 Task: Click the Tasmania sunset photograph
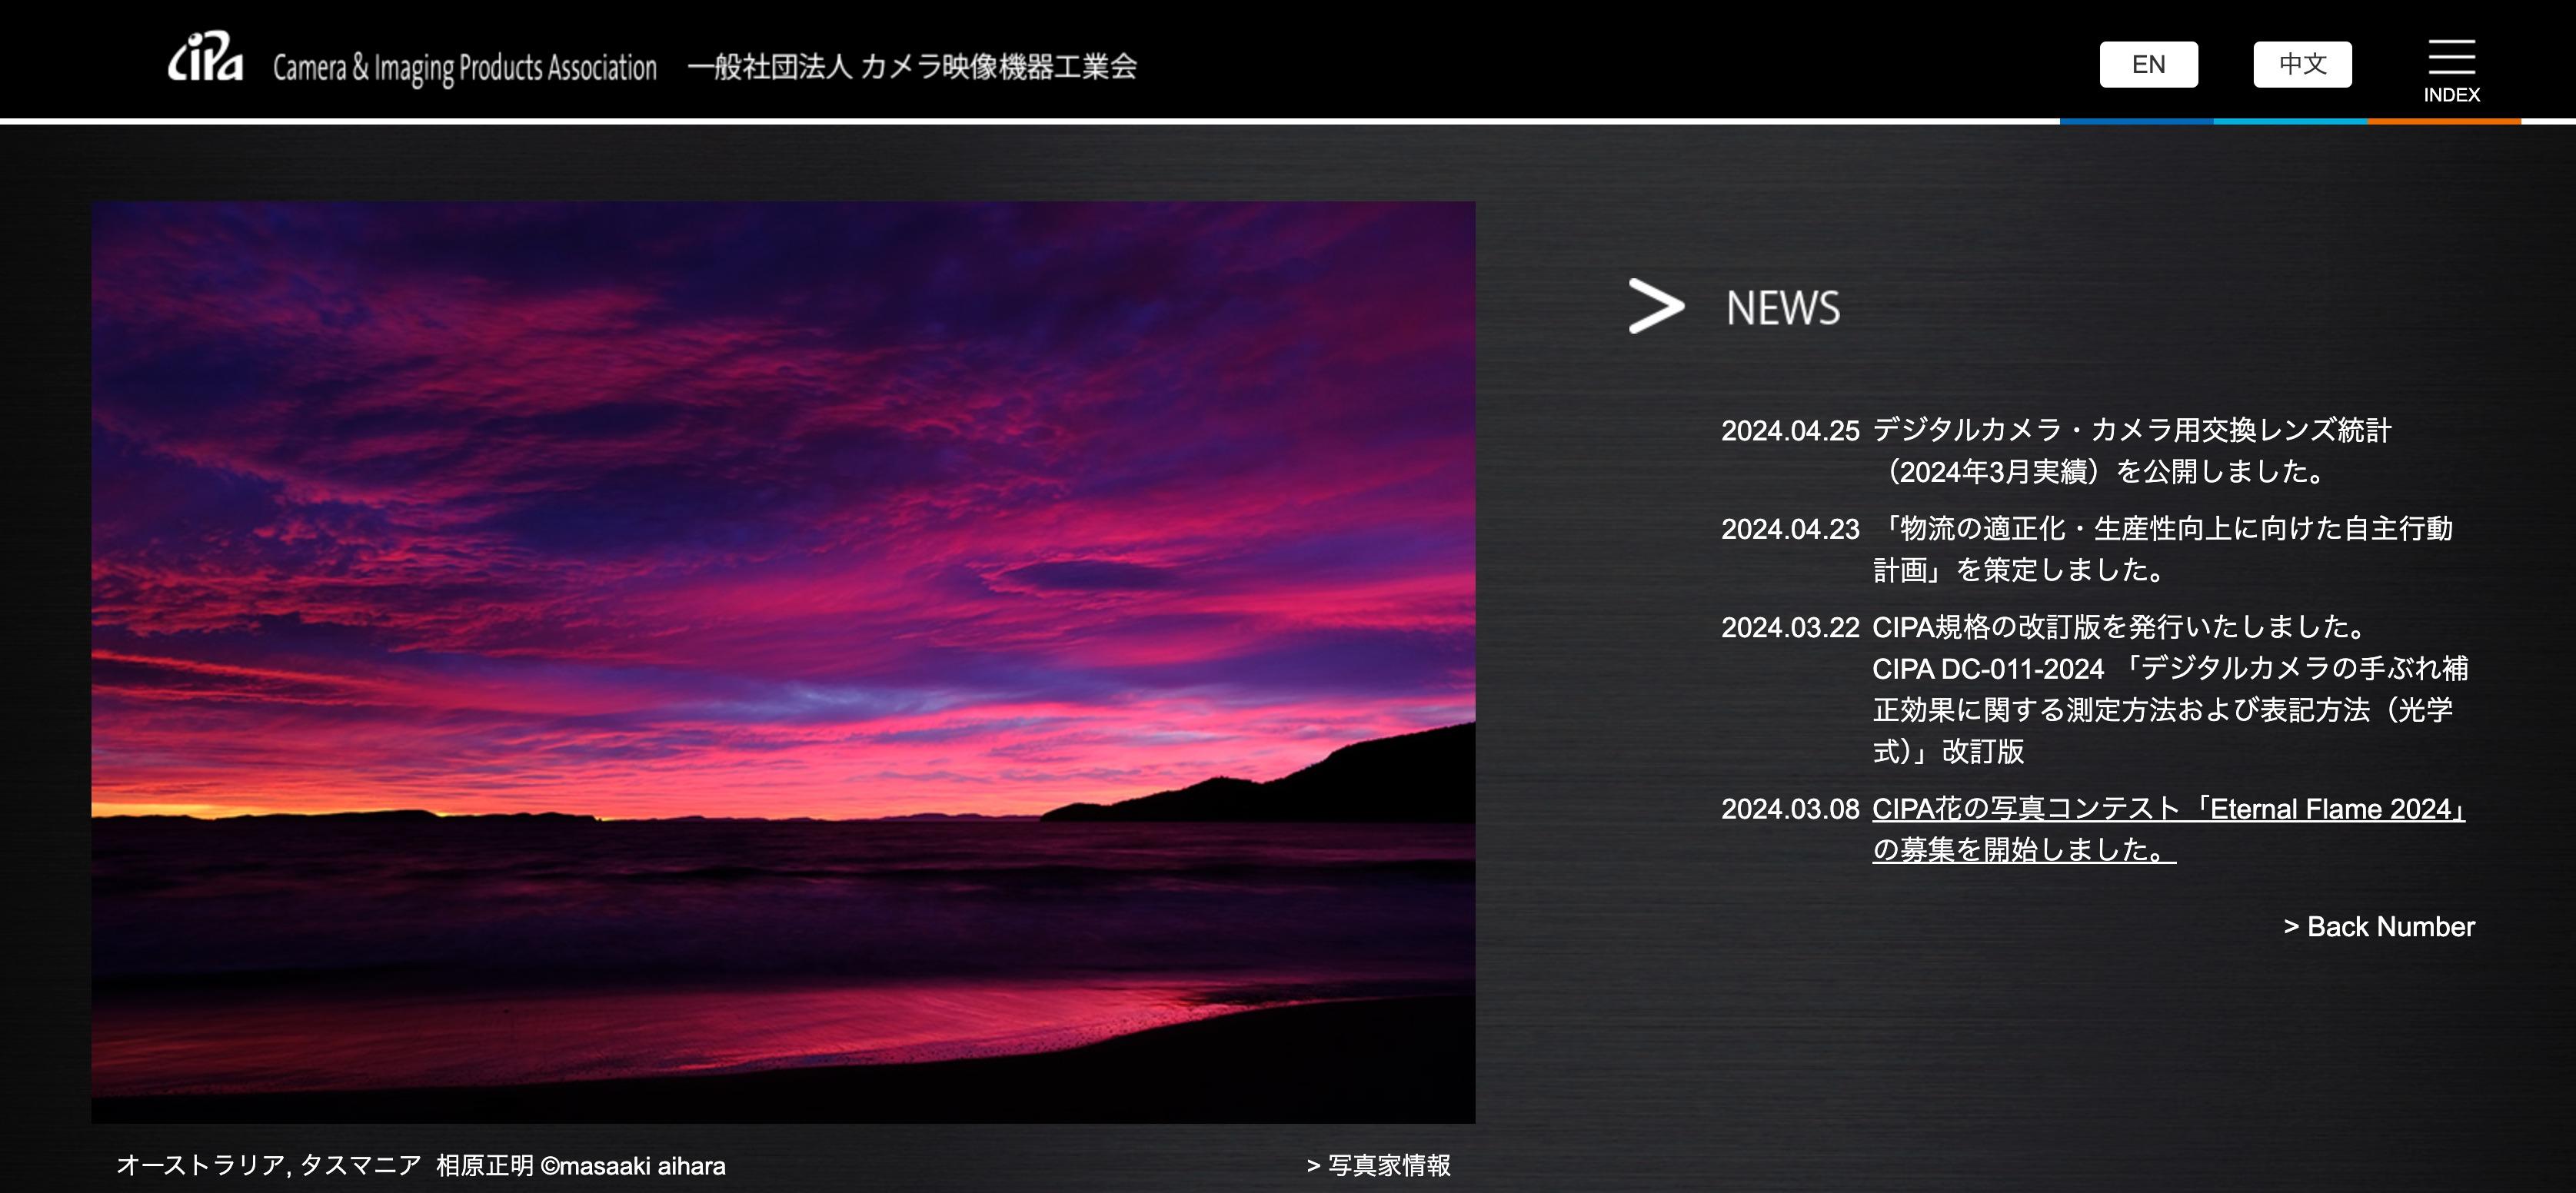pyautogui.click(x=782, y=661)
